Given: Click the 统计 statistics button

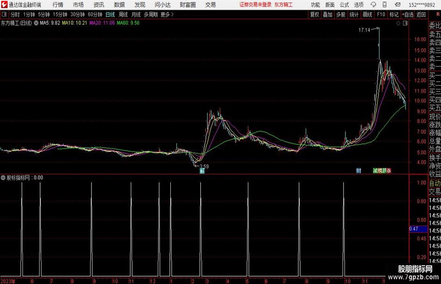Looking at the screenshot, I should [354, 14].
